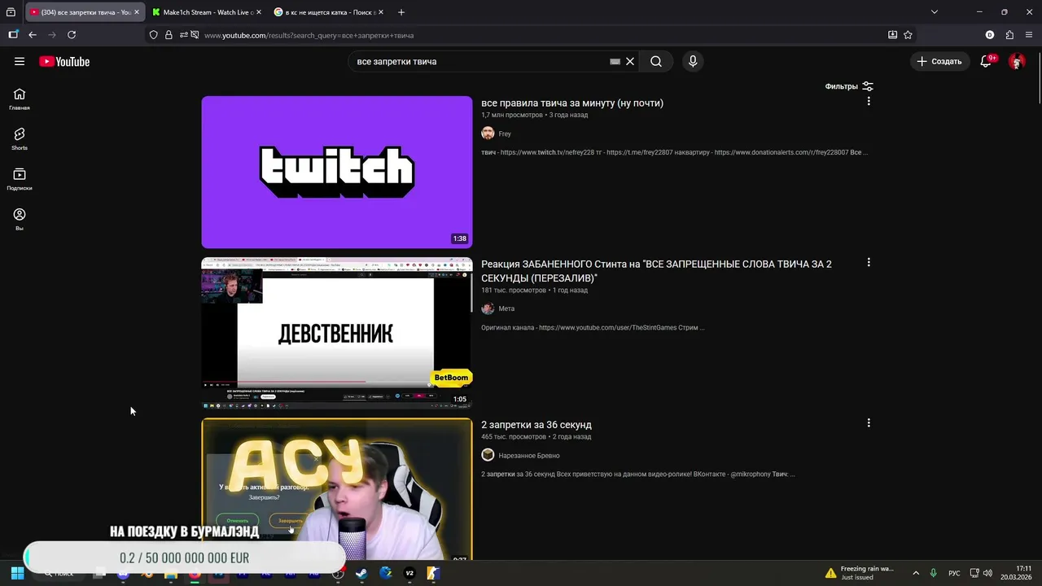Open the Главная sidebar item
The image size is (1042, 586).
click(x=20, y=99)
